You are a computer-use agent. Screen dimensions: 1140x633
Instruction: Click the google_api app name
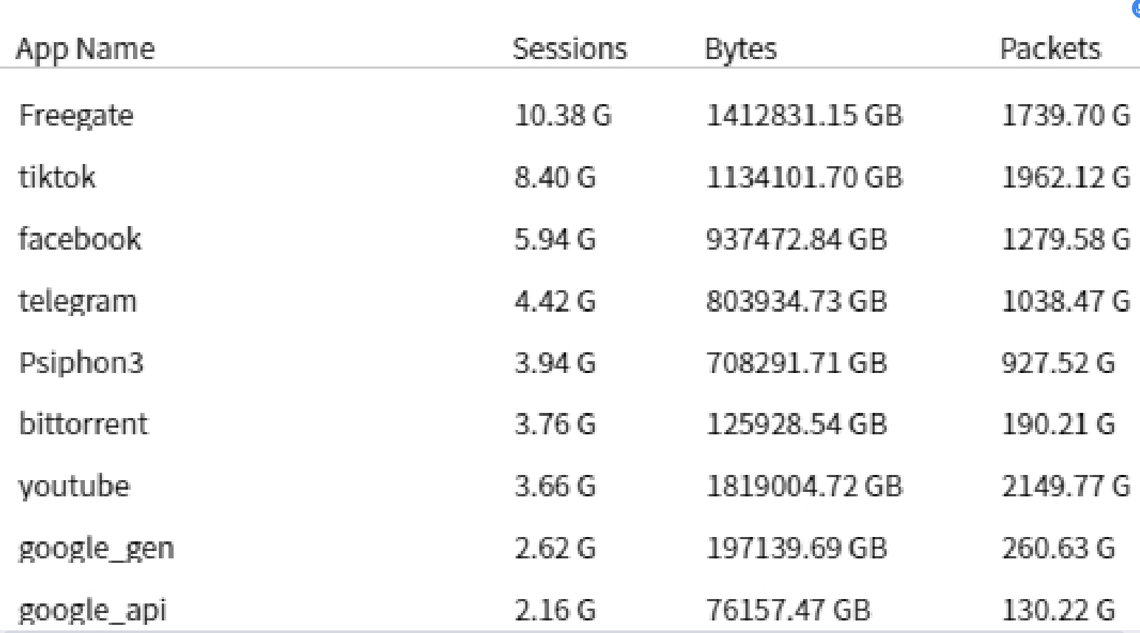click(x=92, y=610)
